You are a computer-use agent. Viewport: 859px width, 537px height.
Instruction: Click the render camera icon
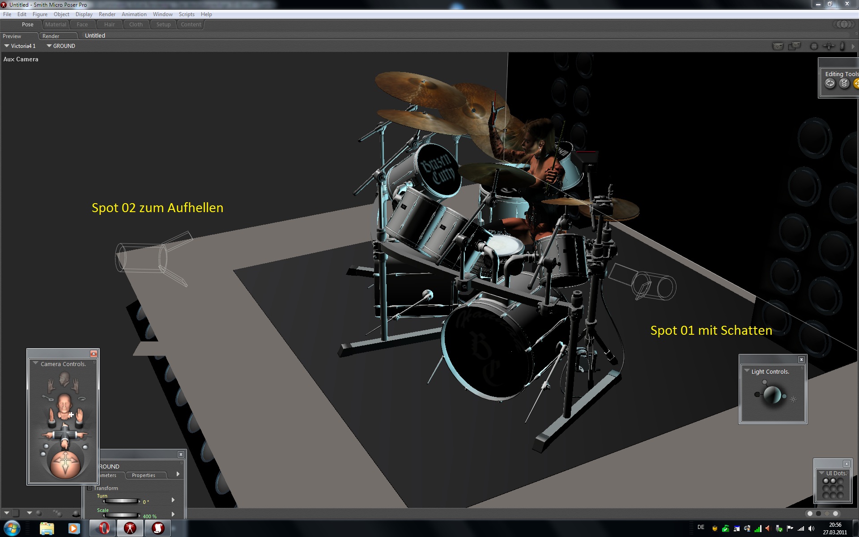pyautogui.click(x=778, y=46)
